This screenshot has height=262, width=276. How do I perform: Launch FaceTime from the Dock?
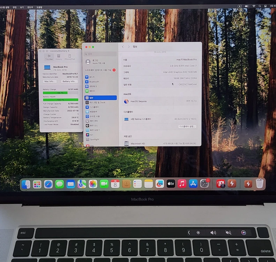coord(104,184)
